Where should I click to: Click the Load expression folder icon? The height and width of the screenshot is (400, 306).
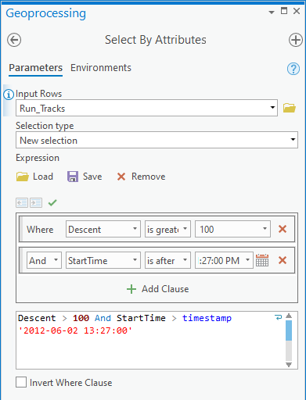(22, 177)
